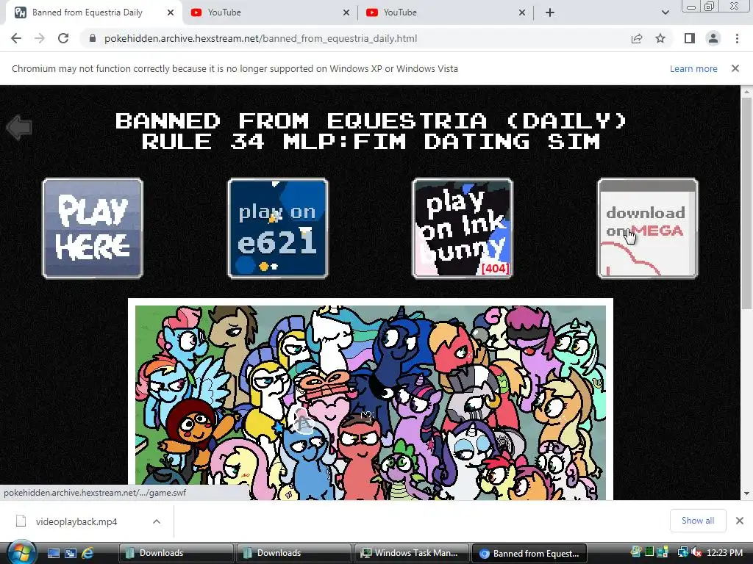753x564 pixels.
Task: Click the scrollbar down arrow
Action: point(747,493)
